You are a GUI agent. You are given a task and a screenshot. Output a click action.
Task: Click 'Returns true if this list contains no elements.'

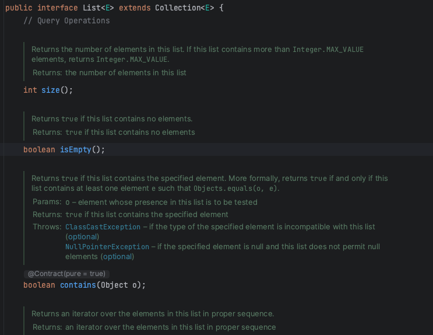(112, 119)
